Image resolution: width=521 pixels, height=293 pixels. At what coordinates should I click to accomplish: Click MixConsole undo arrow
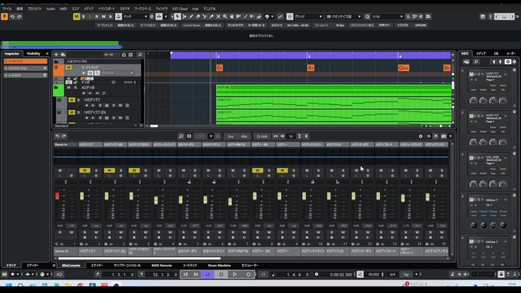click(x=57, y=136)
